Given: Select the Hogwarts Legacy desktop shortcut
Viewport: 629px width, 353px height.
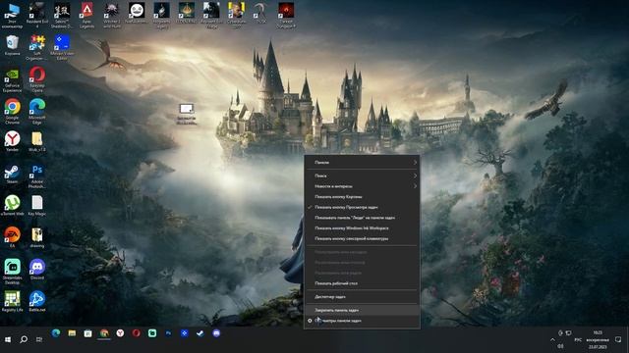Looking at the screenshot, I should coord(161,16).
